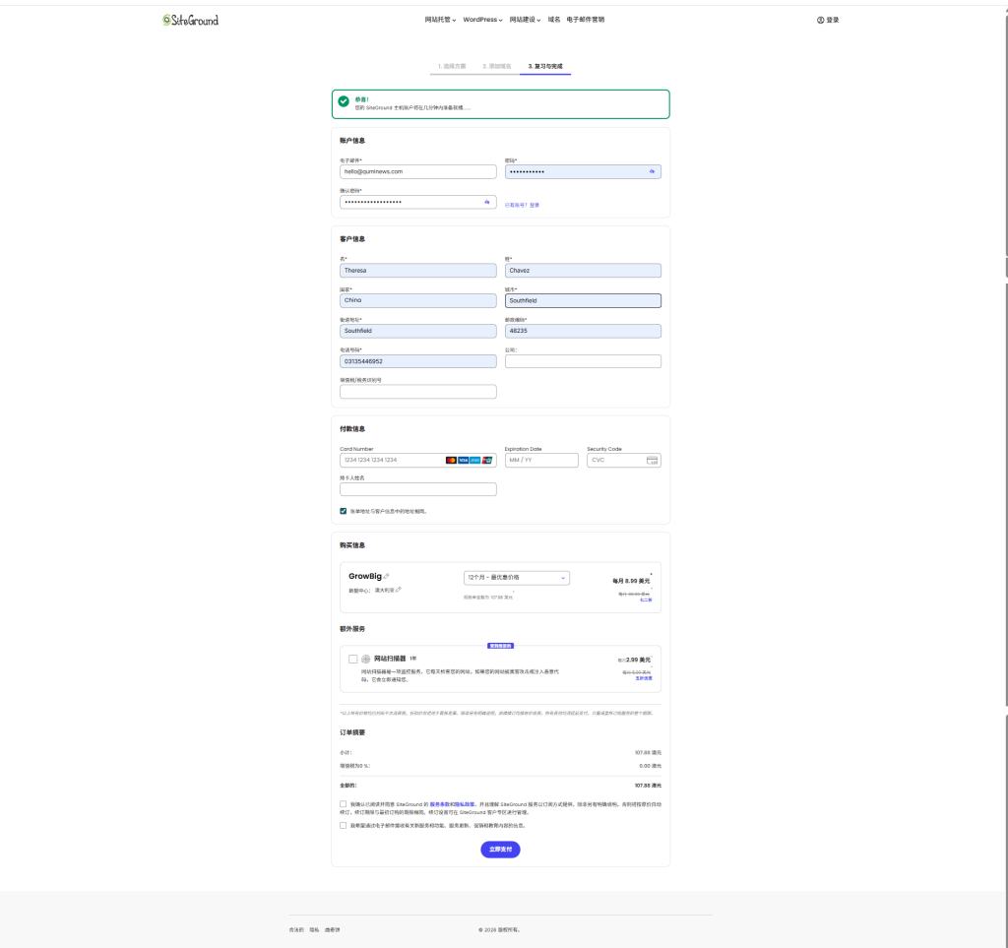Viewport: 1008px width, 948px height.
Task: Check the email newsletter subscription checkbox
Action: (344, 826)
